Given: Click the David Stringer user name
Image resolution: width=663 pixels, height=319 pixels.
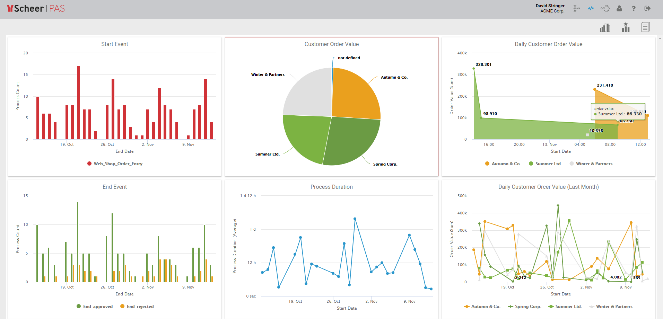Looking at the screenshot, I should tap(550, 6).
